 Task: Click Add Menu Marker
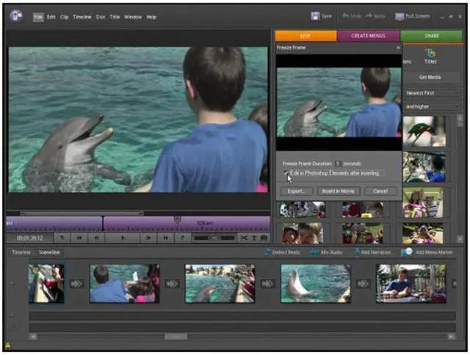click(x=427, y=252)
